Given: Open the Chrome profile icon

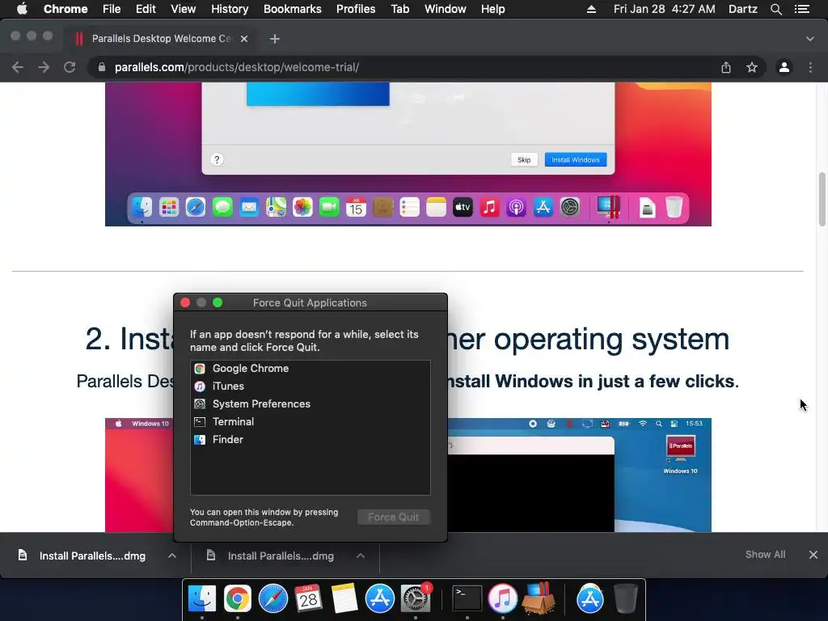Looking at the screenshot, I should [x=784, y=67].
